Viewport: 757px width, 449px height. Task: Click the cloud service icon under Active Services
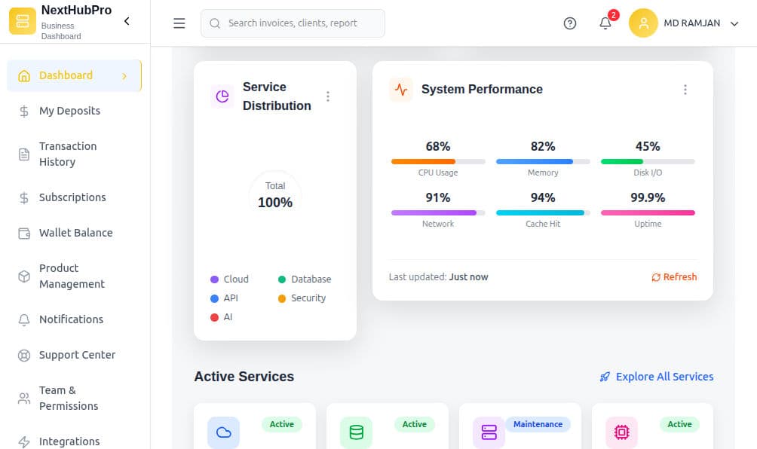tap(222, 432)
